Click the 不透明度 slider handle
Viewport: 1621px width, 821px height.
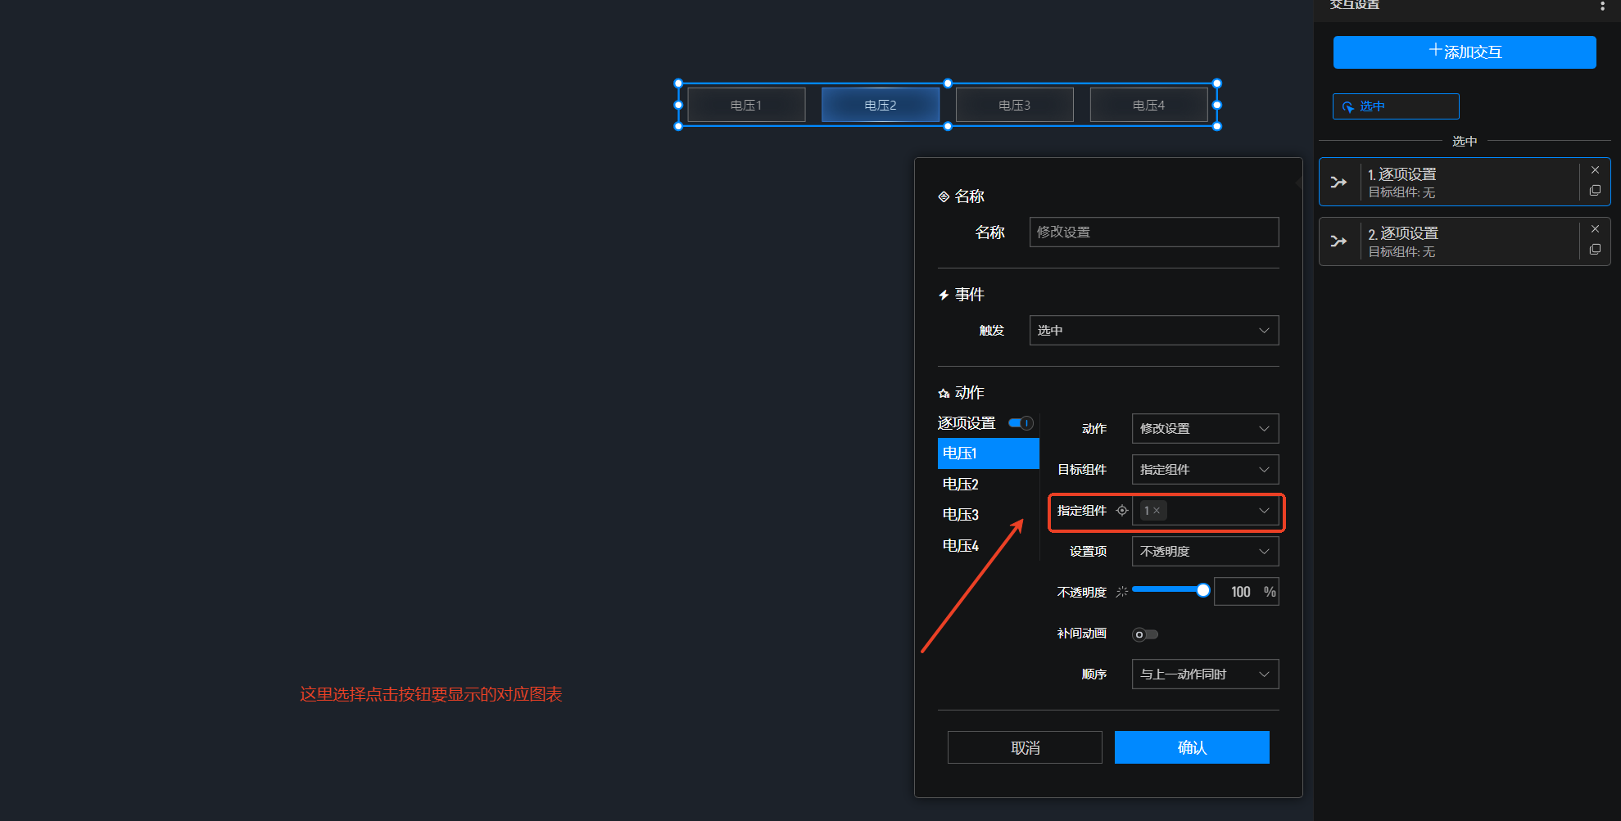pyautogui.click(x=1202, y=590)
